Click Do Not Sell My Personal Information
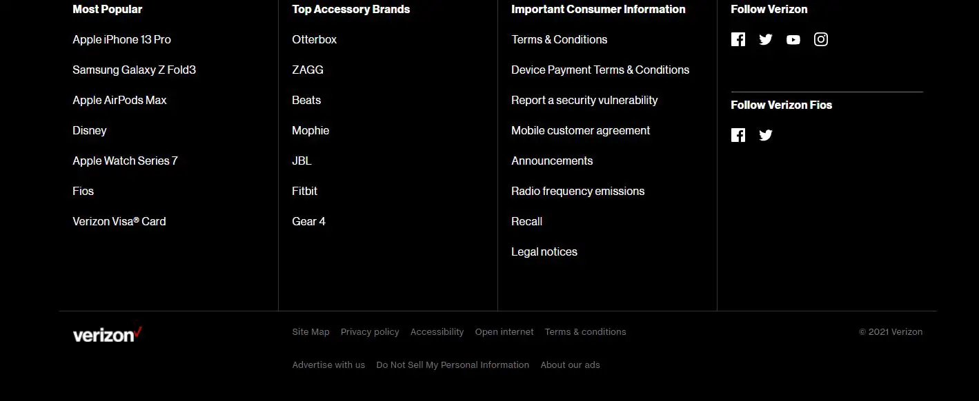The width and height of the screenshot is (979, 401). point(453,365)
